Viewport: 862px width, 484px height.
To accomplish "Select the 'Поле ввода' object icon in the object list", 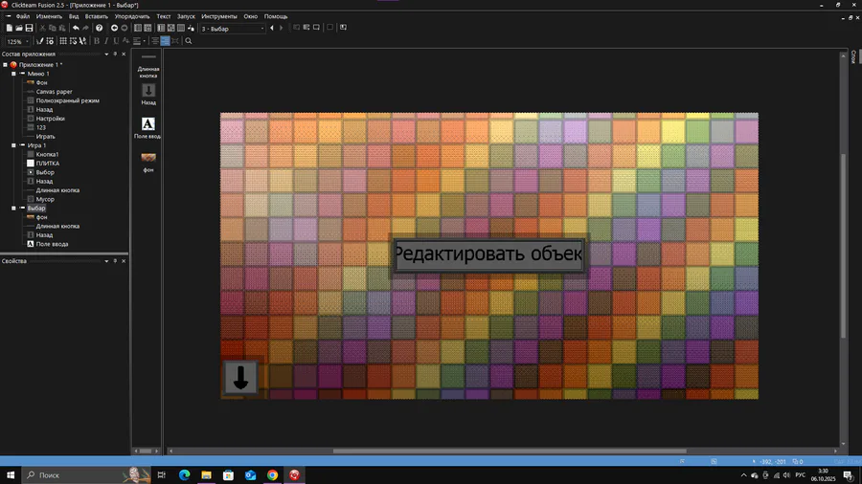I will point(148,123).
